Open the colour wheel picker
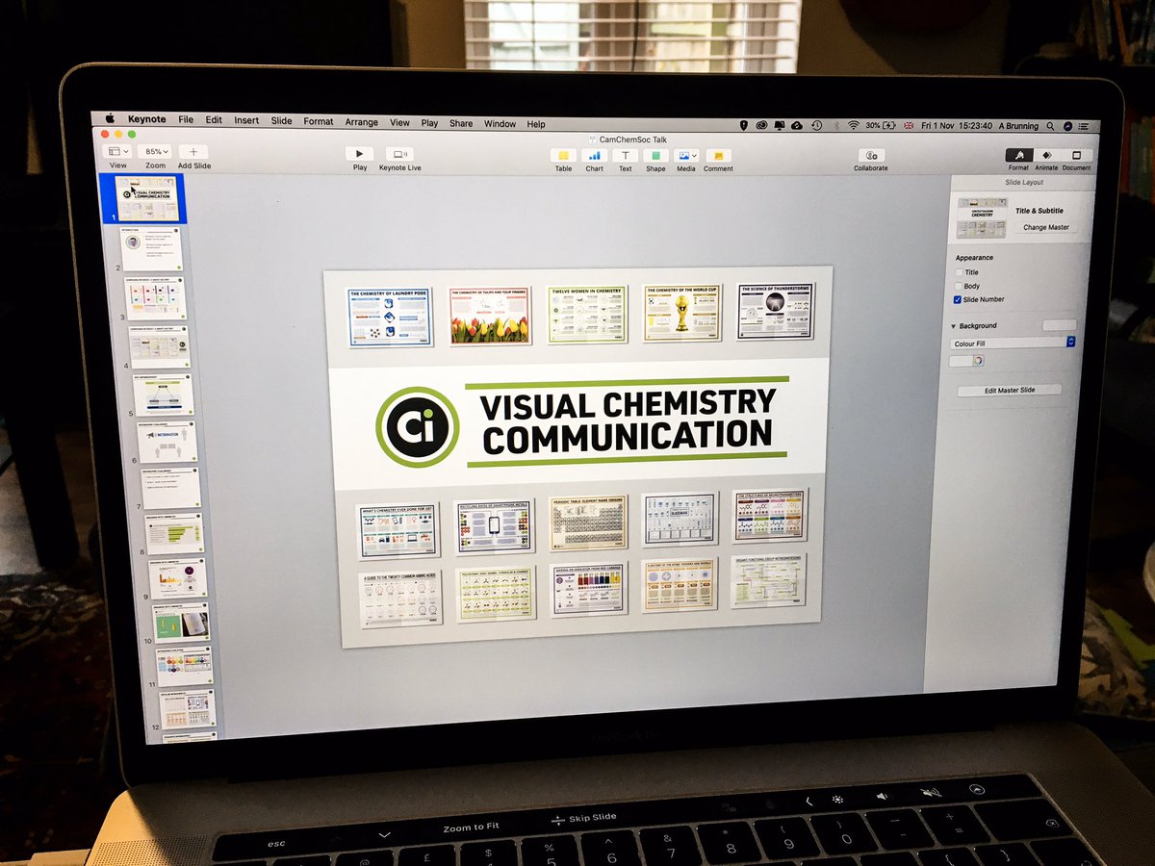Image resolution: width=1155 pixels, height=866 pixels. pyautogui.click(x=978, y=361)
